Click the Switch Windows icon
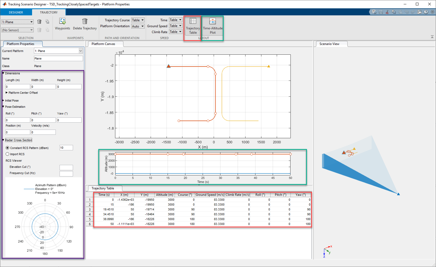 [420, 12]
